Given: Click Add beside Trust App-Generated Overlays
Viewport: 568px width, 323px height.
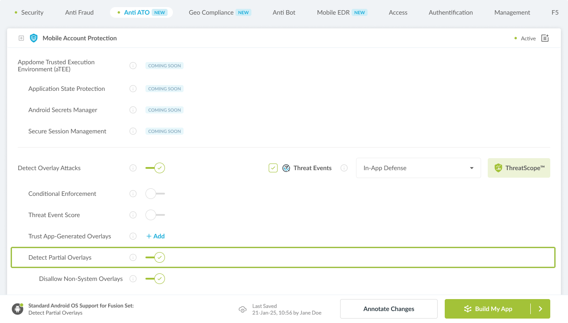Looking at the screenshot, I should (155, 236).
